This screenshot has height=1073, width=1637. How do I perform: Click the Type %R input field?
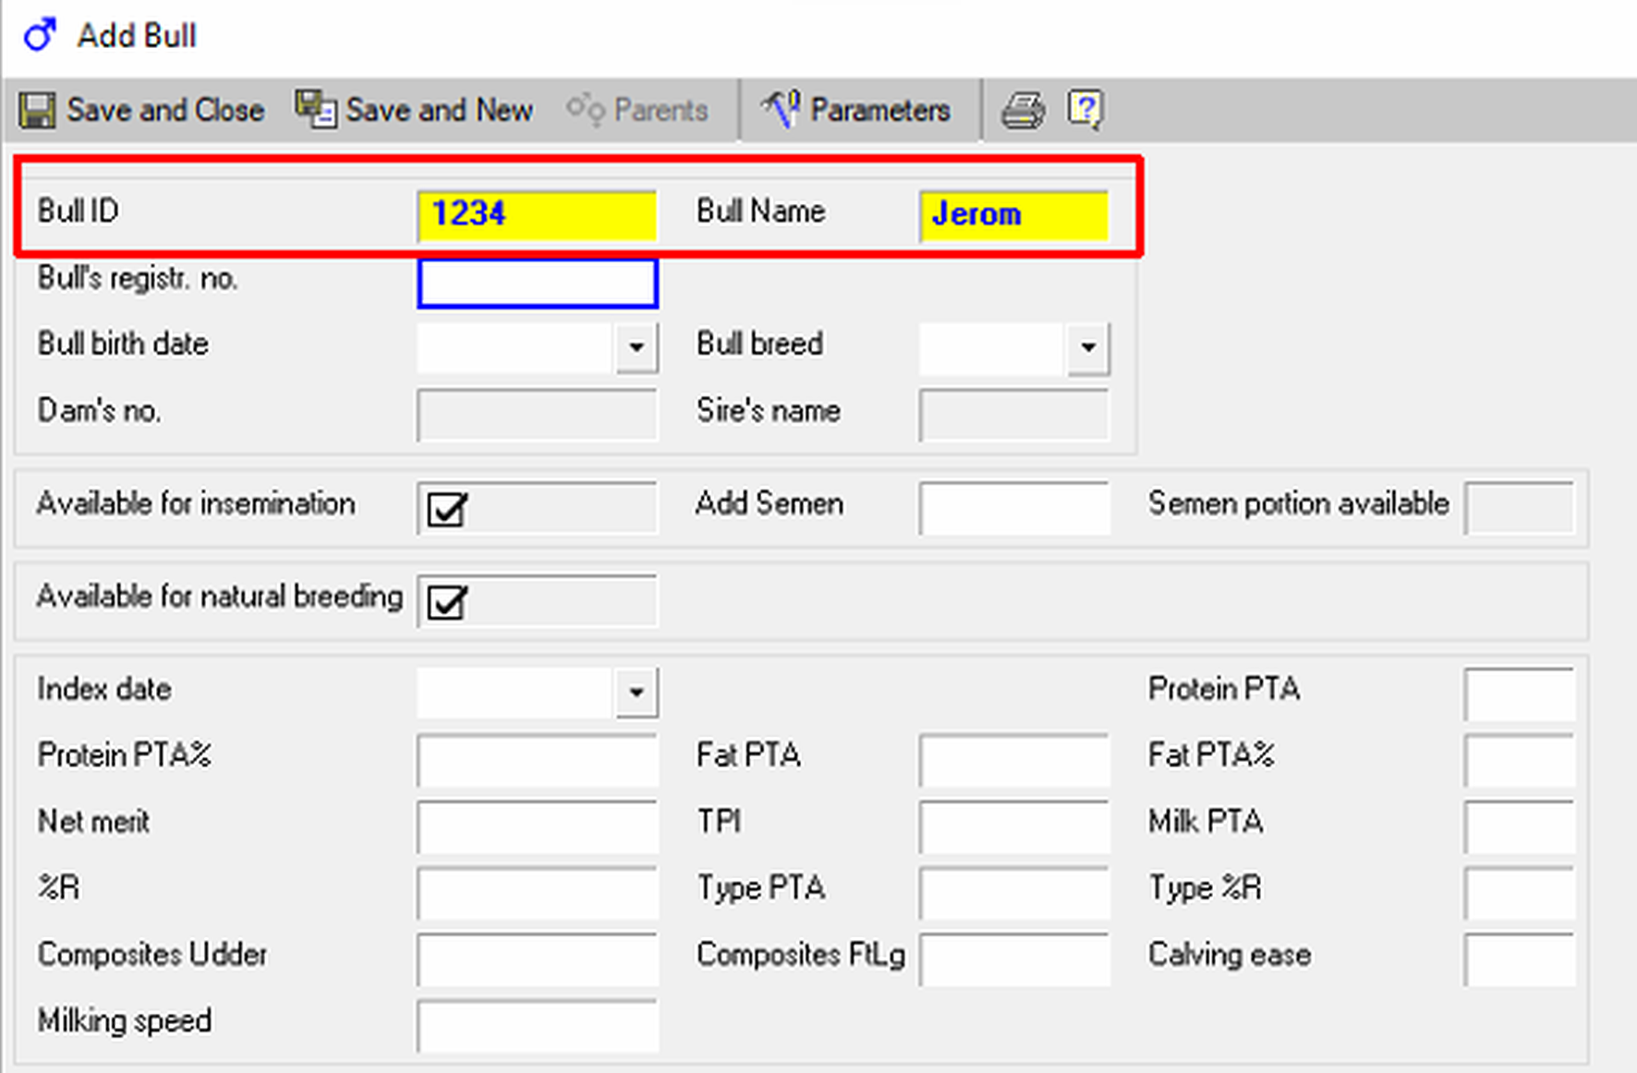pyautogui.click(x=1520, y=893)
